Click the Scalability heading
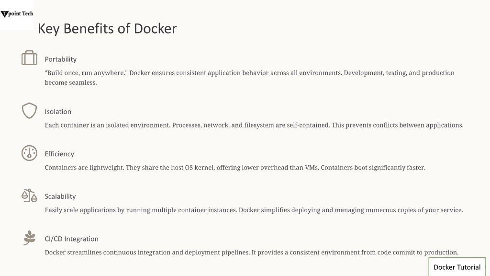The height and width of the screenshot is (276, 490). (60, 196)
